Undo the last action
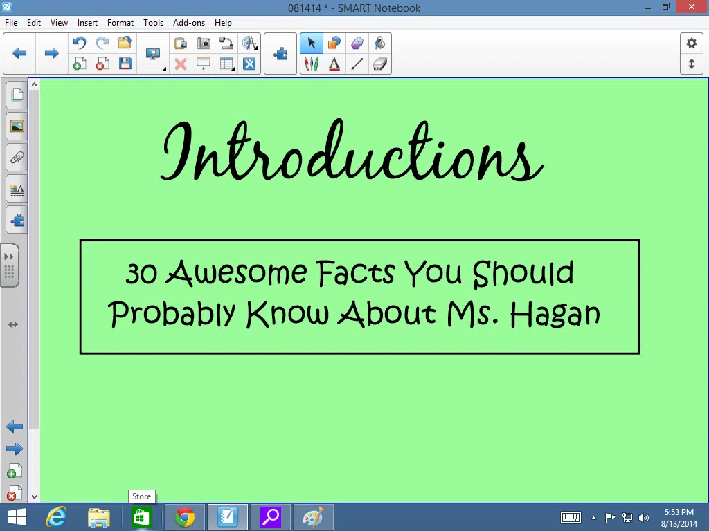Screen dimensions: 709x531 pos(80,43)
